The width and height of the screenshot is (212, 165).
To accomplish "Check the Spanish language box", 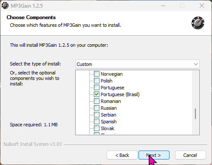I will pos(96,122).
